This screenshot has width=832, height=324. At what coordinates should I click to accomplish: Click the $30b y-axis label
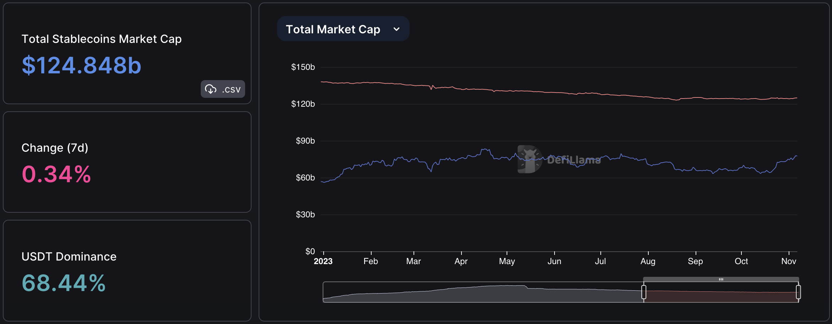pyautogui.click(x=305, y=214)
